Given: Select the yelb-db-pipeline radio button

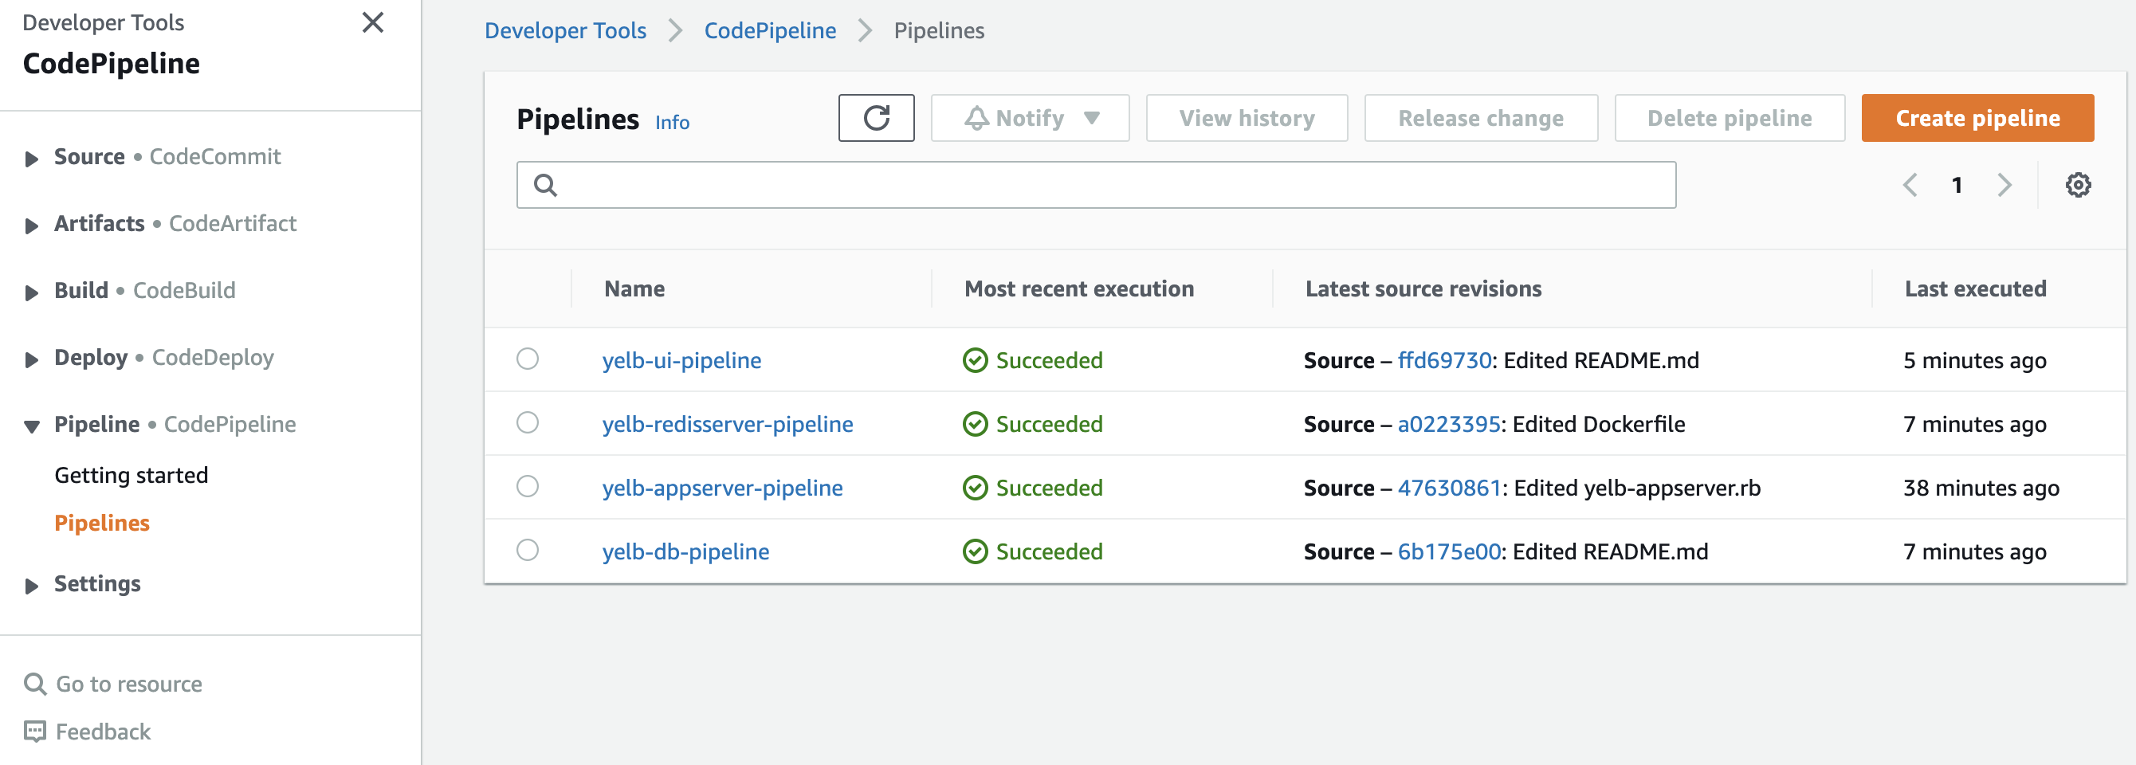Looking at the screenshot, I should [x=528, y=551].
